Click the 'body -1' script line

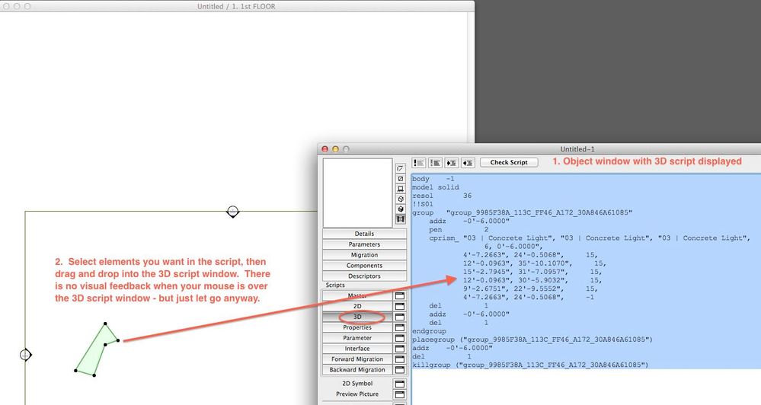point(433,179)
